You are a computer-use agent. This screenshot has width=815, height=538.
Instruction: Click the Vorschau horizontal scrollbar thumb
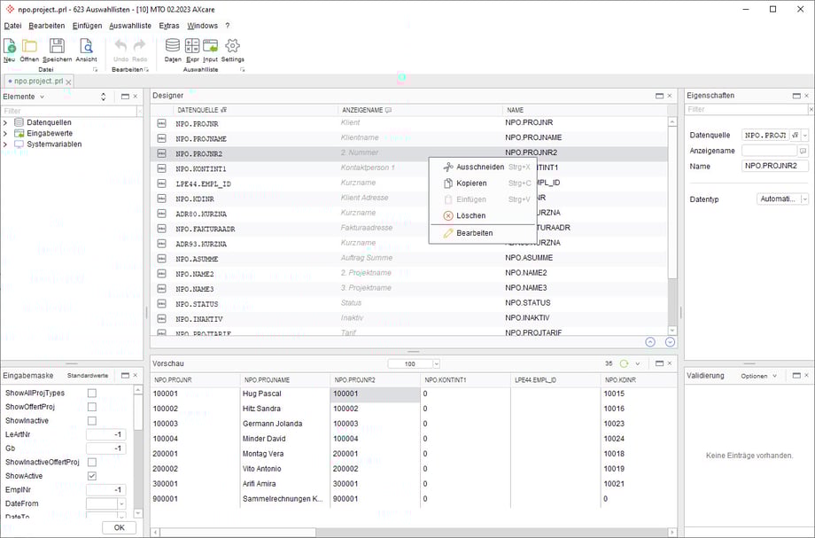pyautogui.click(x=237, y=533)
